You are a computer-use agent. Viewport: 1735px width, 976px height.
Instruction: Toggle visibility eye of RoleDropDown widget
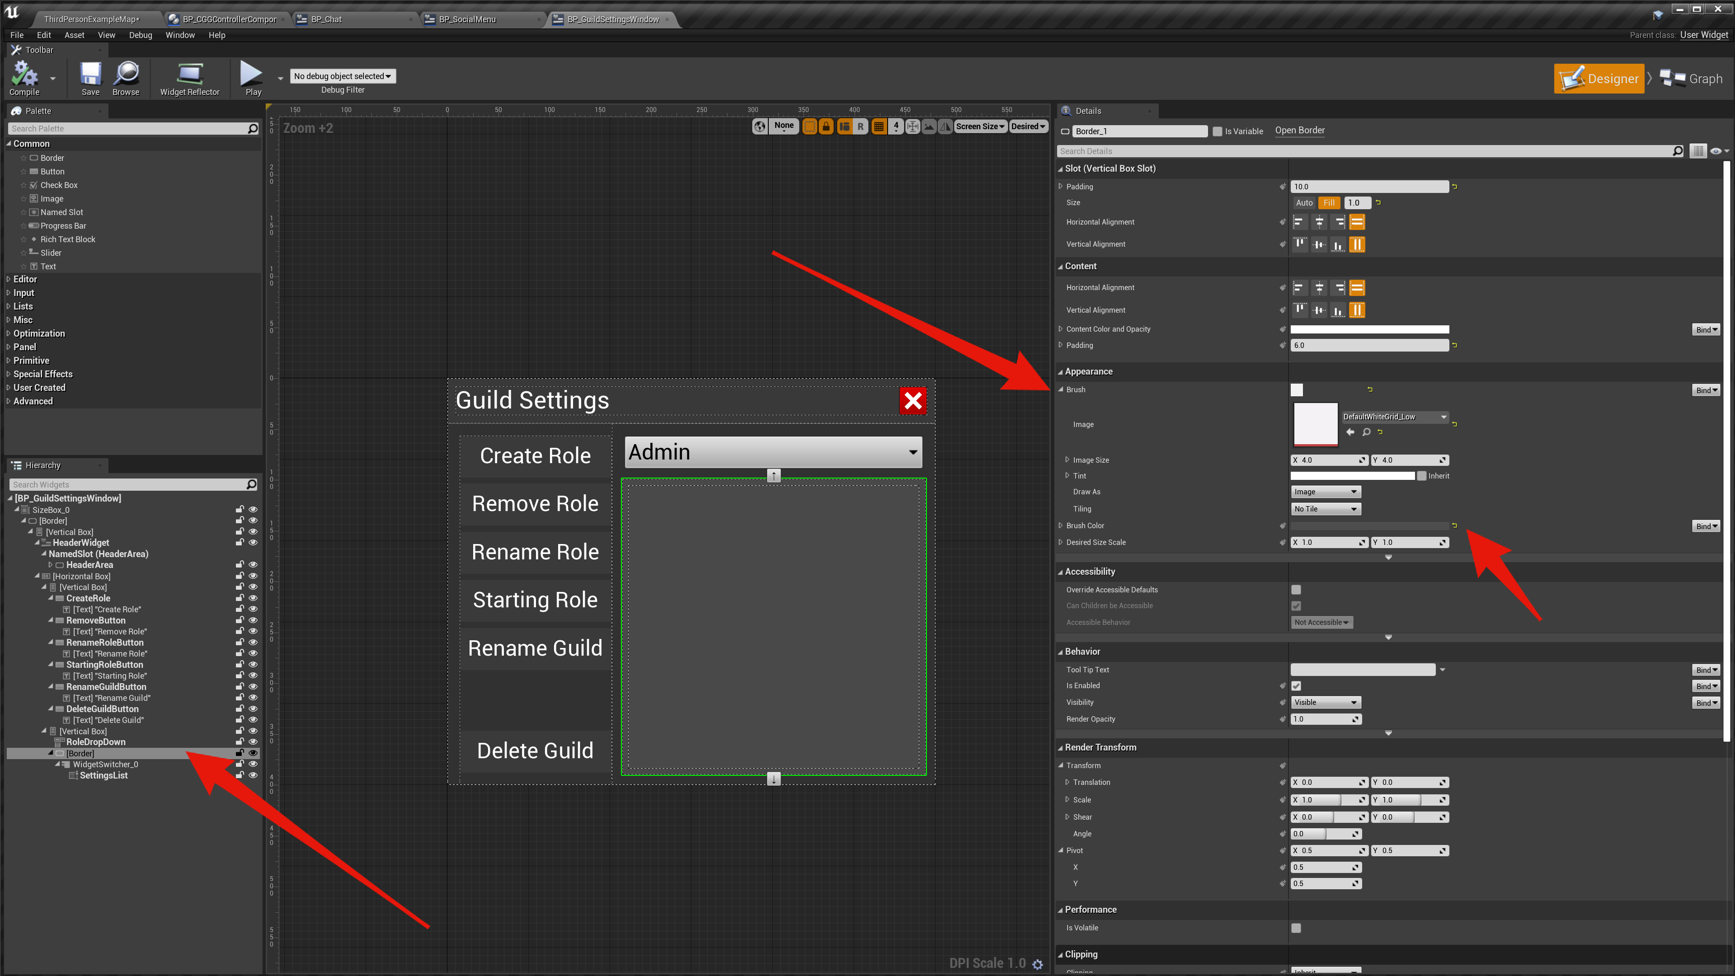pyautogui.click(x=253, y=741)
